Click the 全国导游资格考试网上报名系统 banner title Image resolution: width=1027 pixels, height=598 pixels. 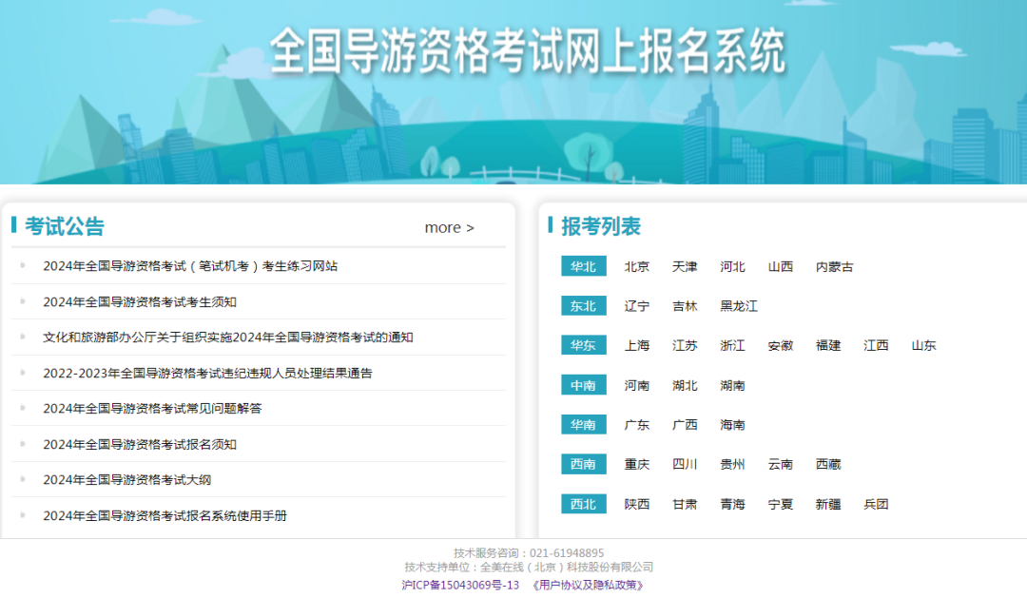tap(528, 51)
